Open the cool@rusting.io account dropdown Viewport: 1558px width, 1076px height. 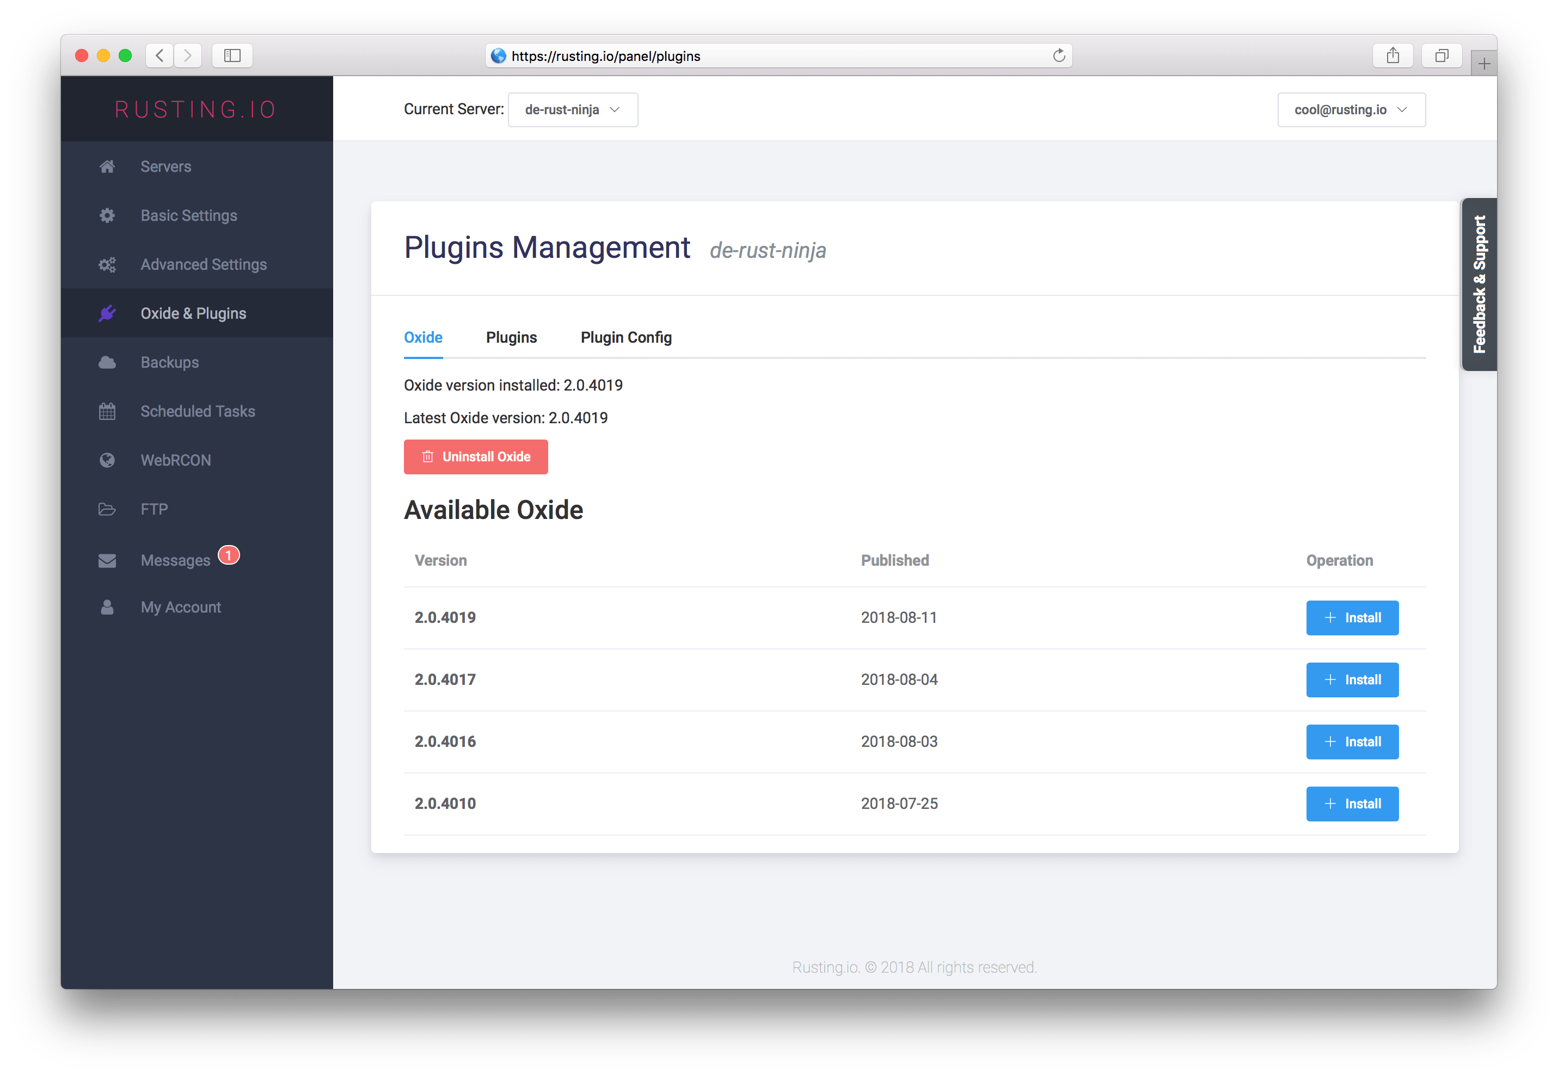(x=1351, y=110)
